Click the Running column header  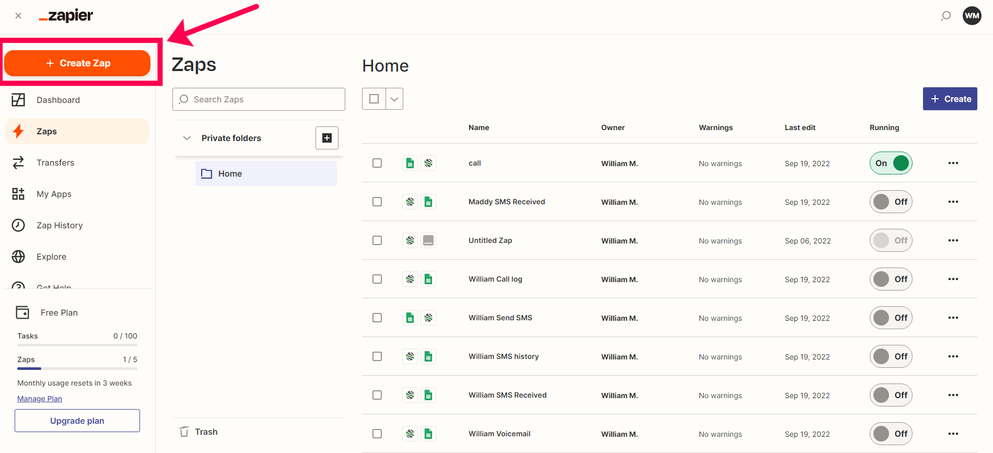coord(884,127)
